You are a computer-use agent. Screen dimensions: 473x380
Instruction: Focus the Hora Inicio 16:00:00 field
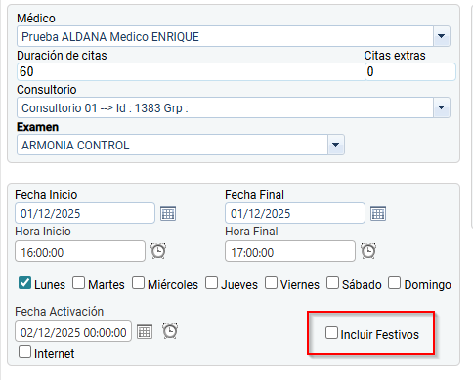click(x=80, y=251)
